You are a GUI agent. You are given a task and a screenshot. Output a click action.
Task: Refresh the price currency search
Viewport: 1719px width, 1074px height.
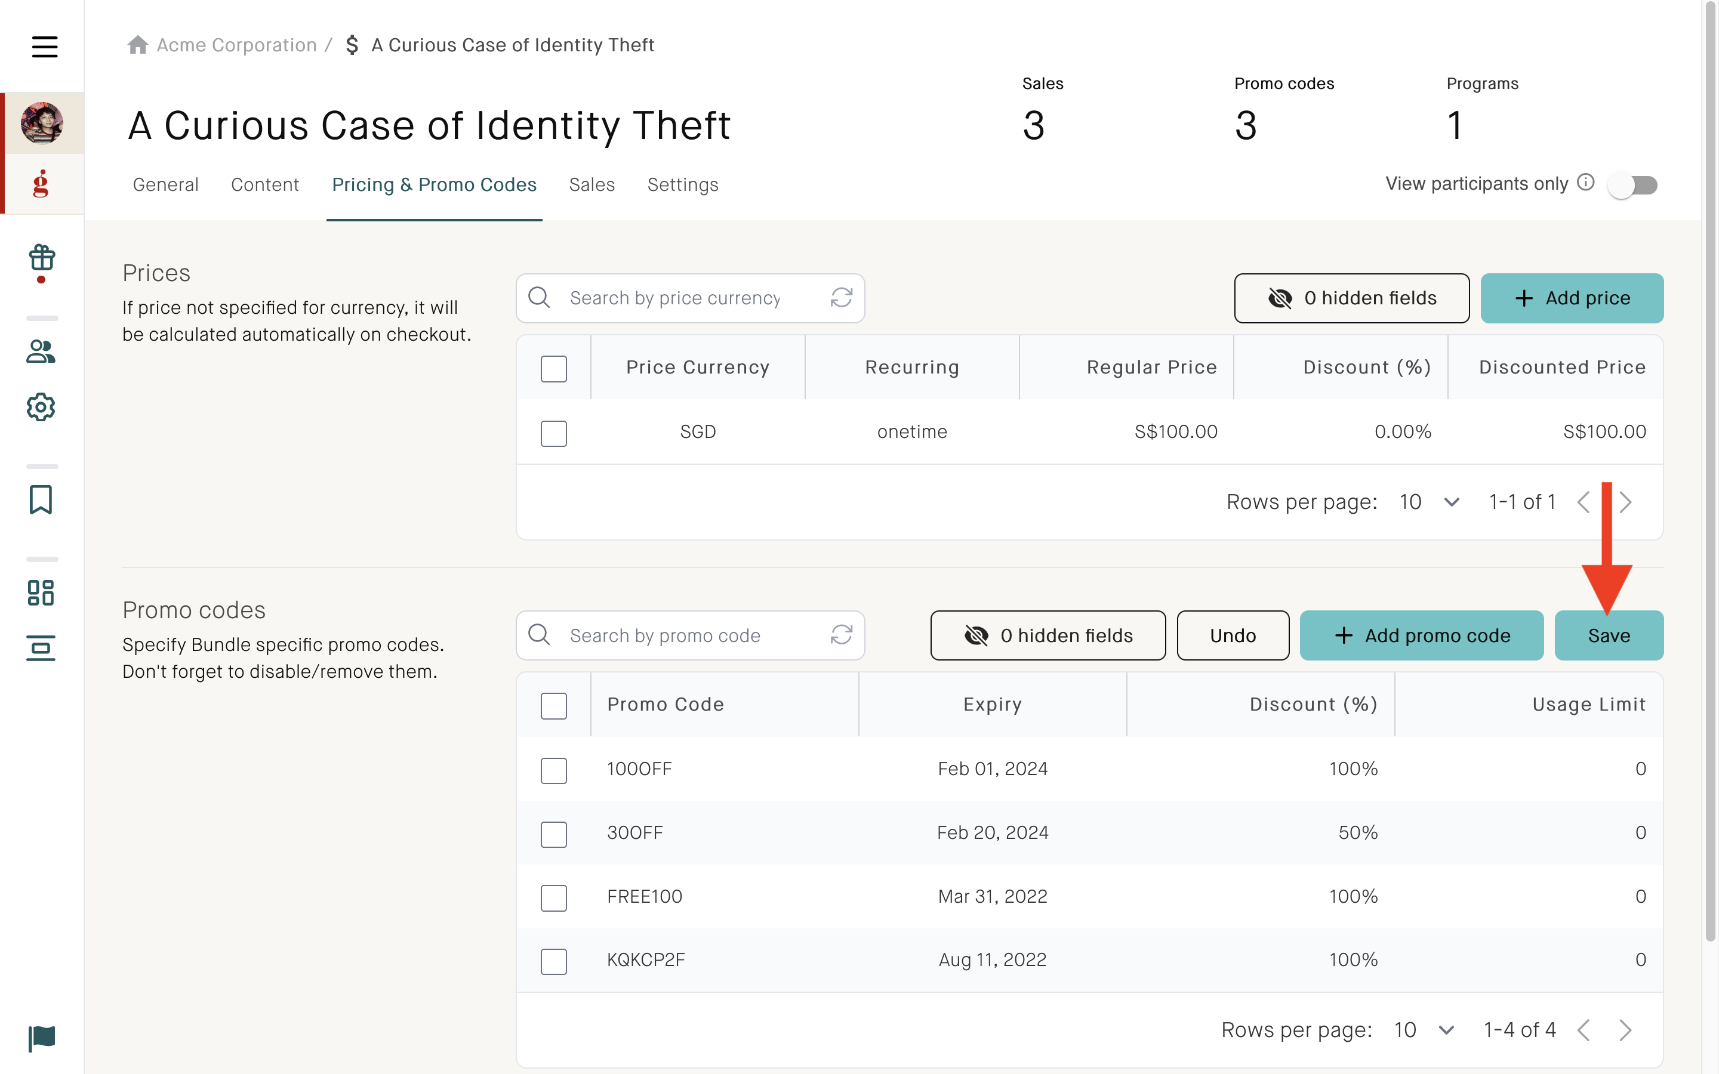point(842,298)
